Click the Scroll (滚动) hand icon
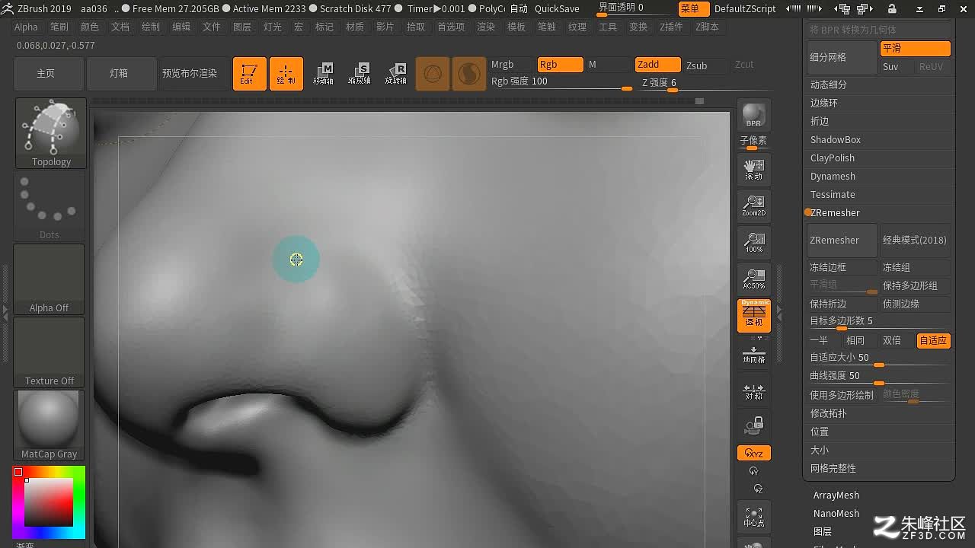Image resolution: width=975 pixels, height=548 pixels. 753,170
